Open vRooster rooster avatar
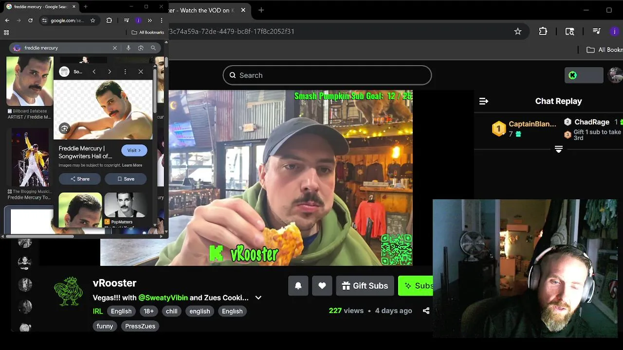The width and height of the screenshot is (623, 350). [68, 292]
